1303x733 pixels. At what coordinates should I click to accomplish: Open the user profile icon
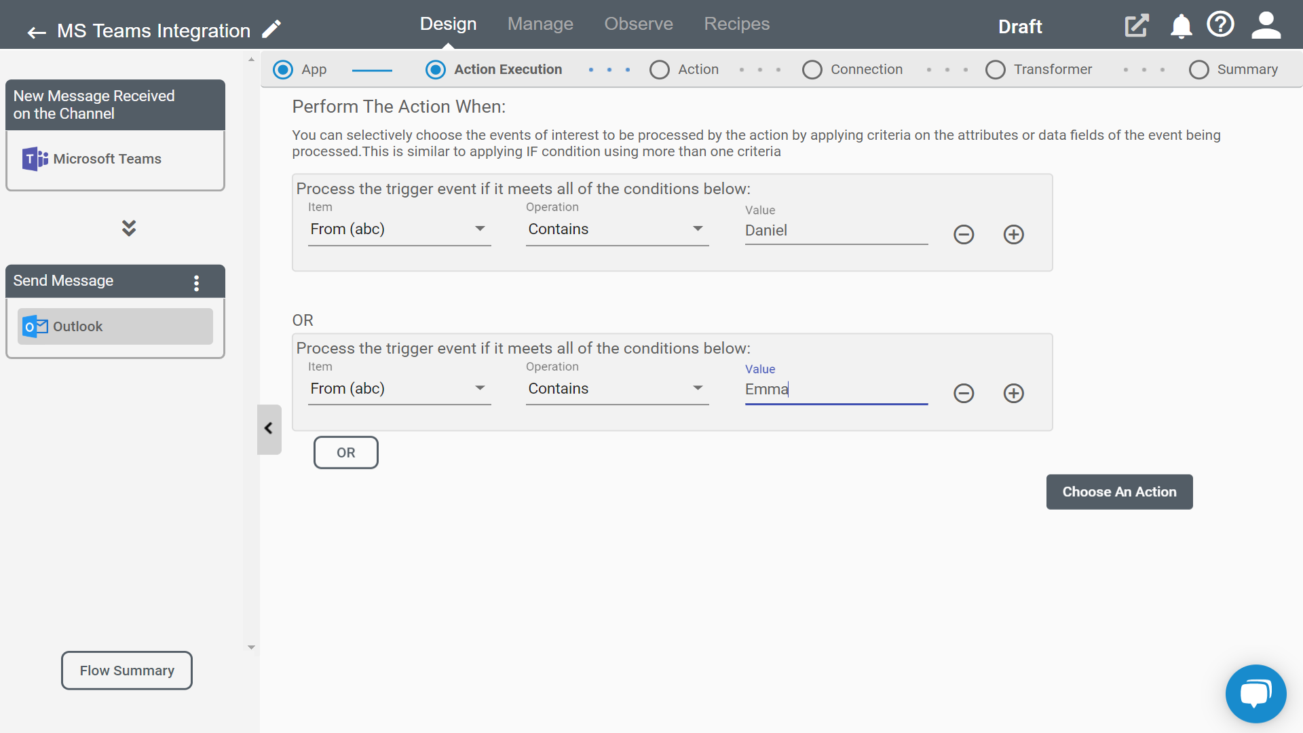(1266, 25)
